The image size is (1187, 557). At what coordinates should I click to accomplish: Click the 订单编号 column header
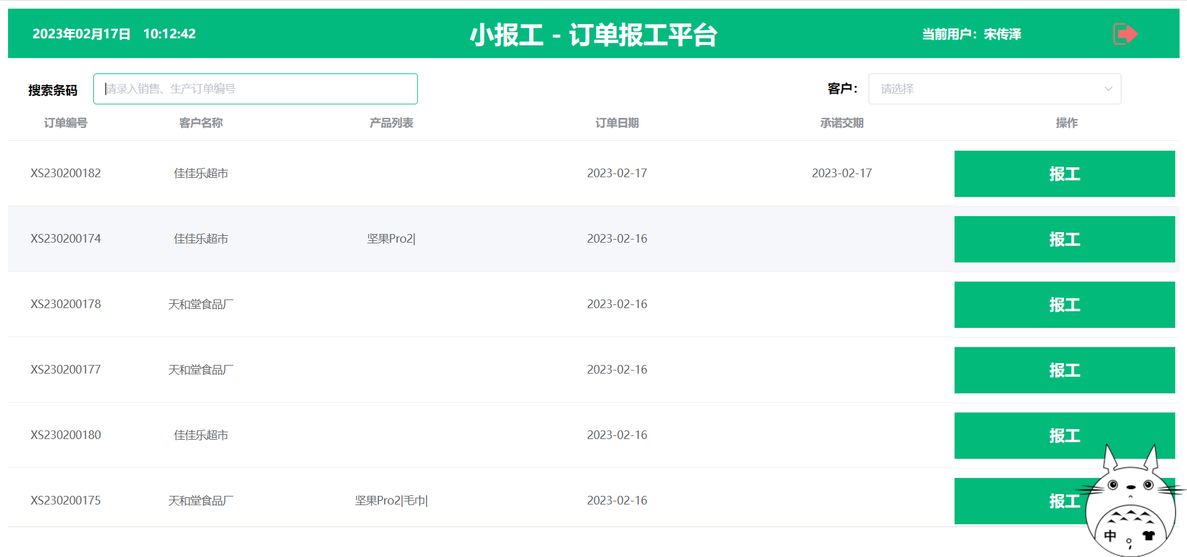[x=66, y=123]
